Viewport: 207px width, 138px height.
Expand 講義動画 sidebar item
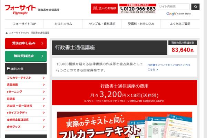pos(26,85)
